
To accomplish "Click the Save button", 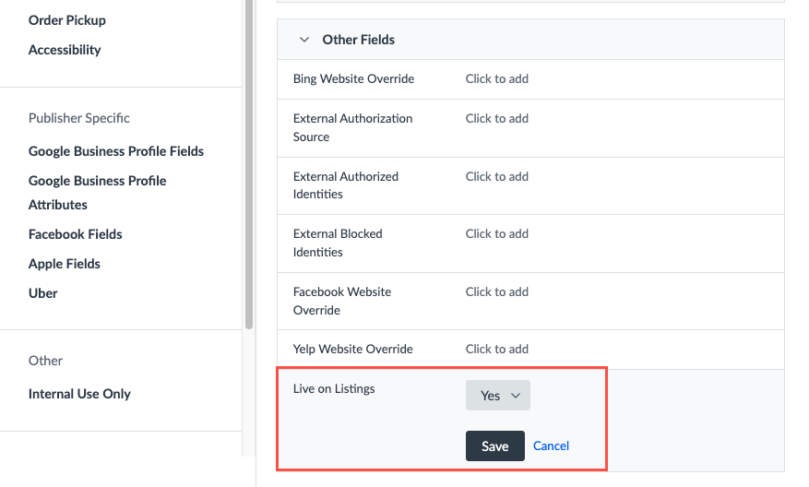I will click(494, 446).
